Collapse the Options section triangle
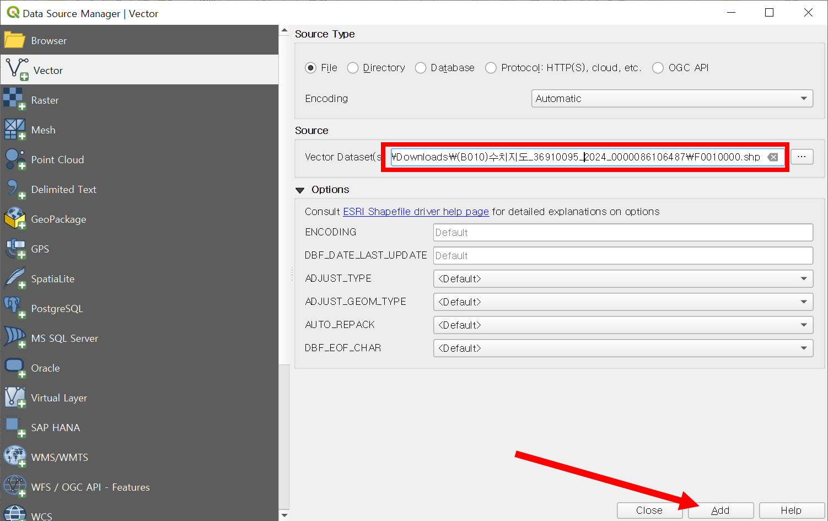The image size is (828, 521). 300,190
